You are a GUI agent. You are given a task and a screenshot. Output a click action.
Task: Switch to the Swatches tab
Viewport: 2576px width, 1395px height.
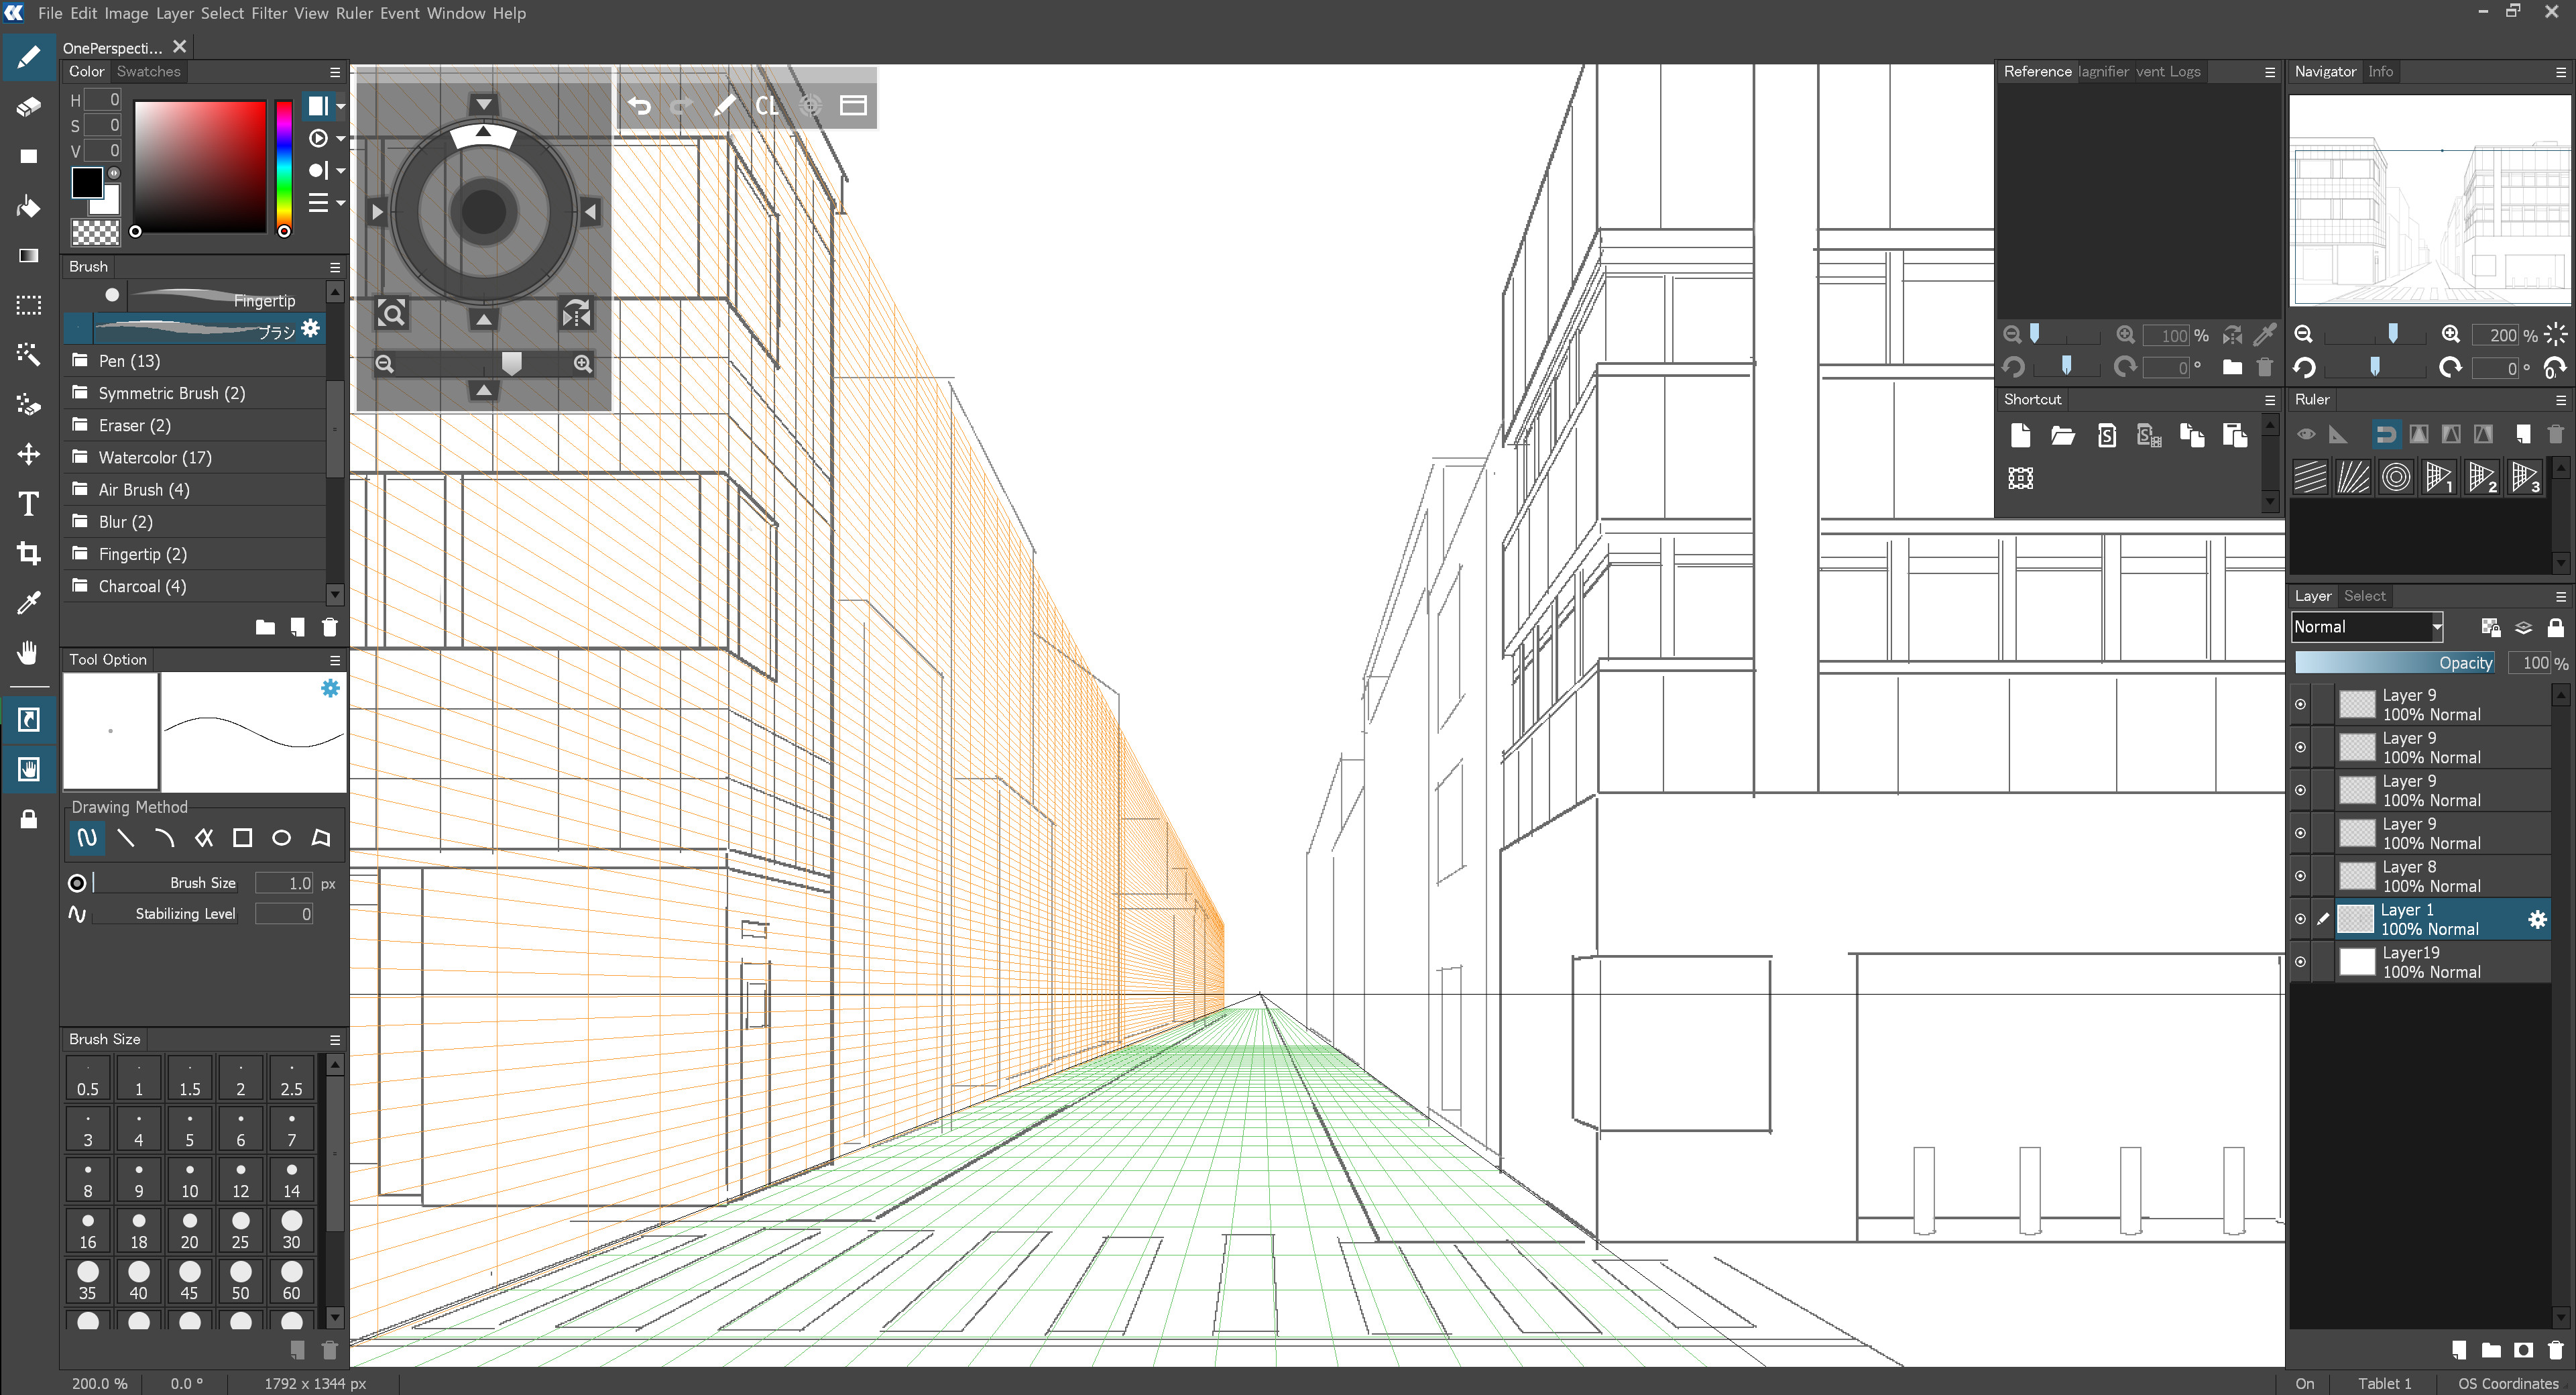[148, 71]
